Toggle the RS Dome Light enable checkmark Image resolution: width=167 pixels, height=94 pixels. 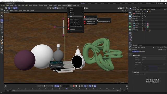pyautogui.click(x=145, y=13)
